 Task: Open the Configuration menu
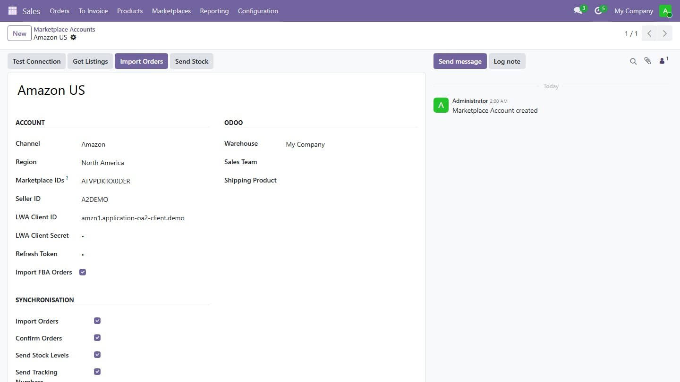[258, 11]
